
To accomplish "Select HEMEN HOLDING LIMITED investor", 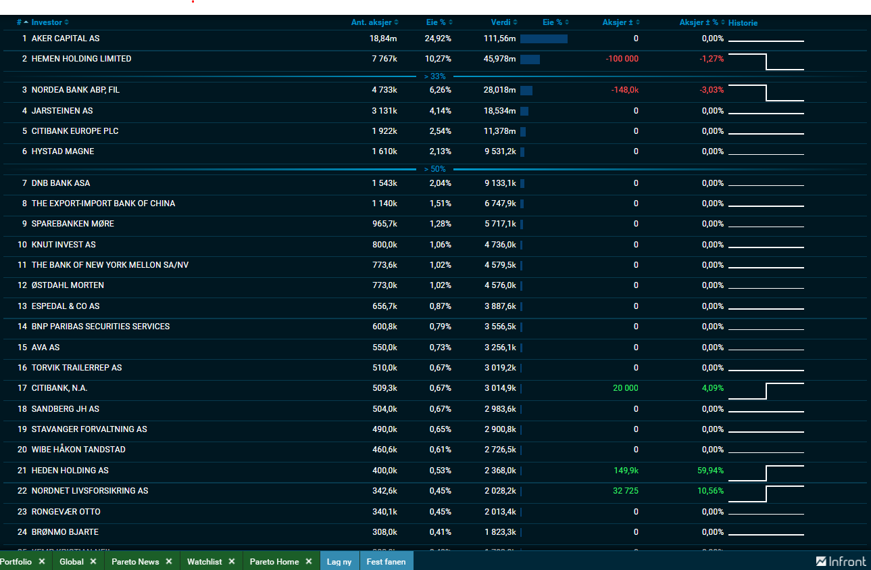I will tap(81, 59).
